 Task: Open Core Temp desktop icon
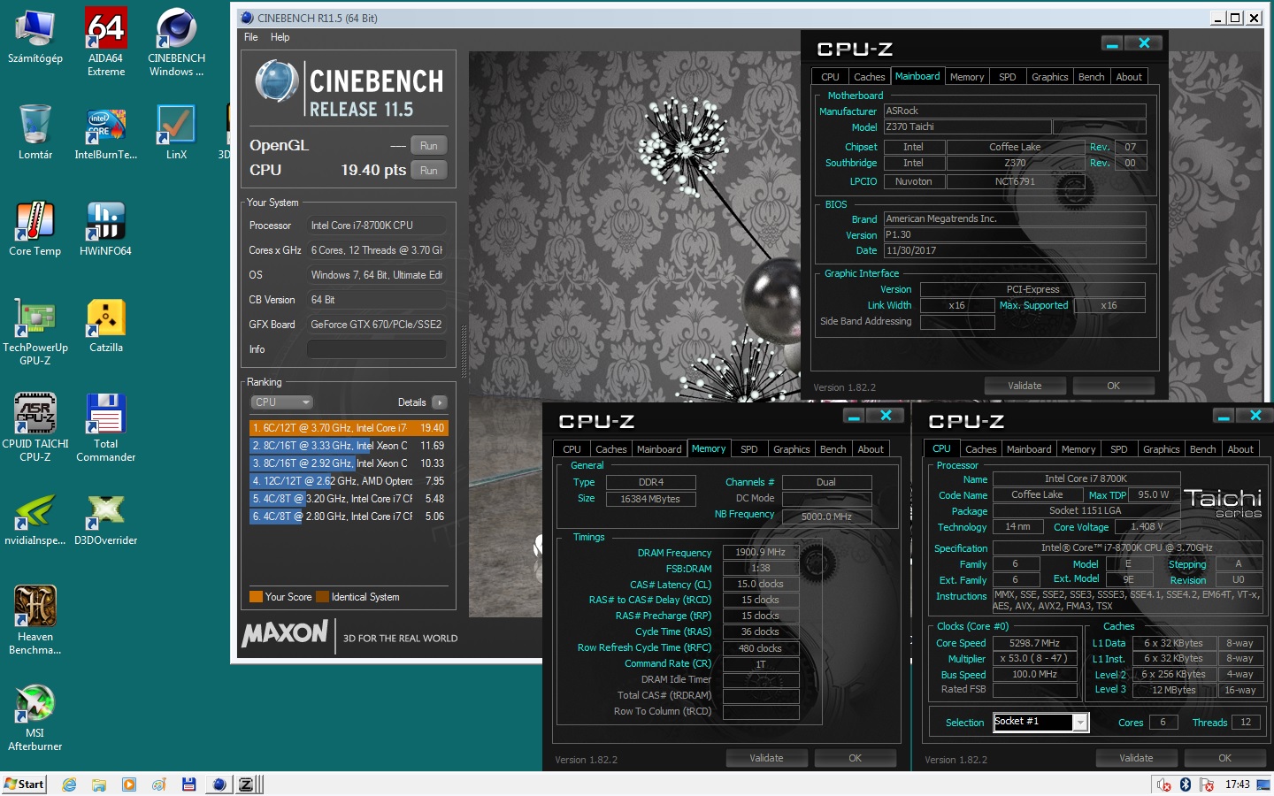(x=35, y=229)
